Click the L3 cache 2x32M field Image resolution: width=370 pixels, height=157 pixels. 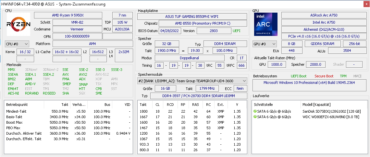click(124, 55)
